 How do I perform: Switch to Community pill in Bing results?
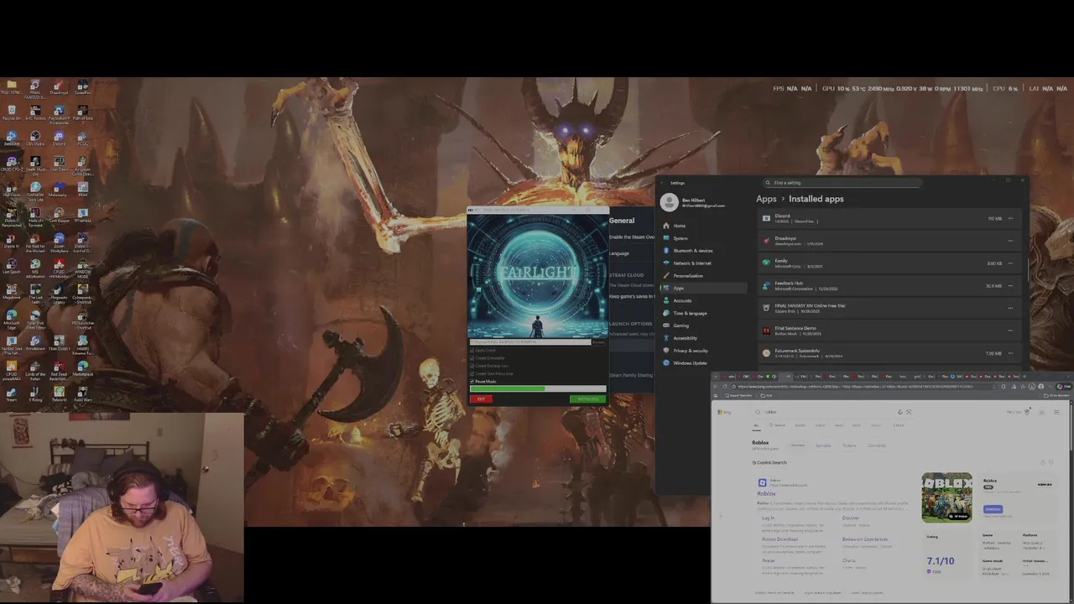coord(877,445)
